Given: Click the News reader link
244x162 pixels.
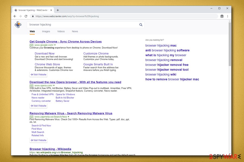Looking at the screenshot, I should point(38,98).
